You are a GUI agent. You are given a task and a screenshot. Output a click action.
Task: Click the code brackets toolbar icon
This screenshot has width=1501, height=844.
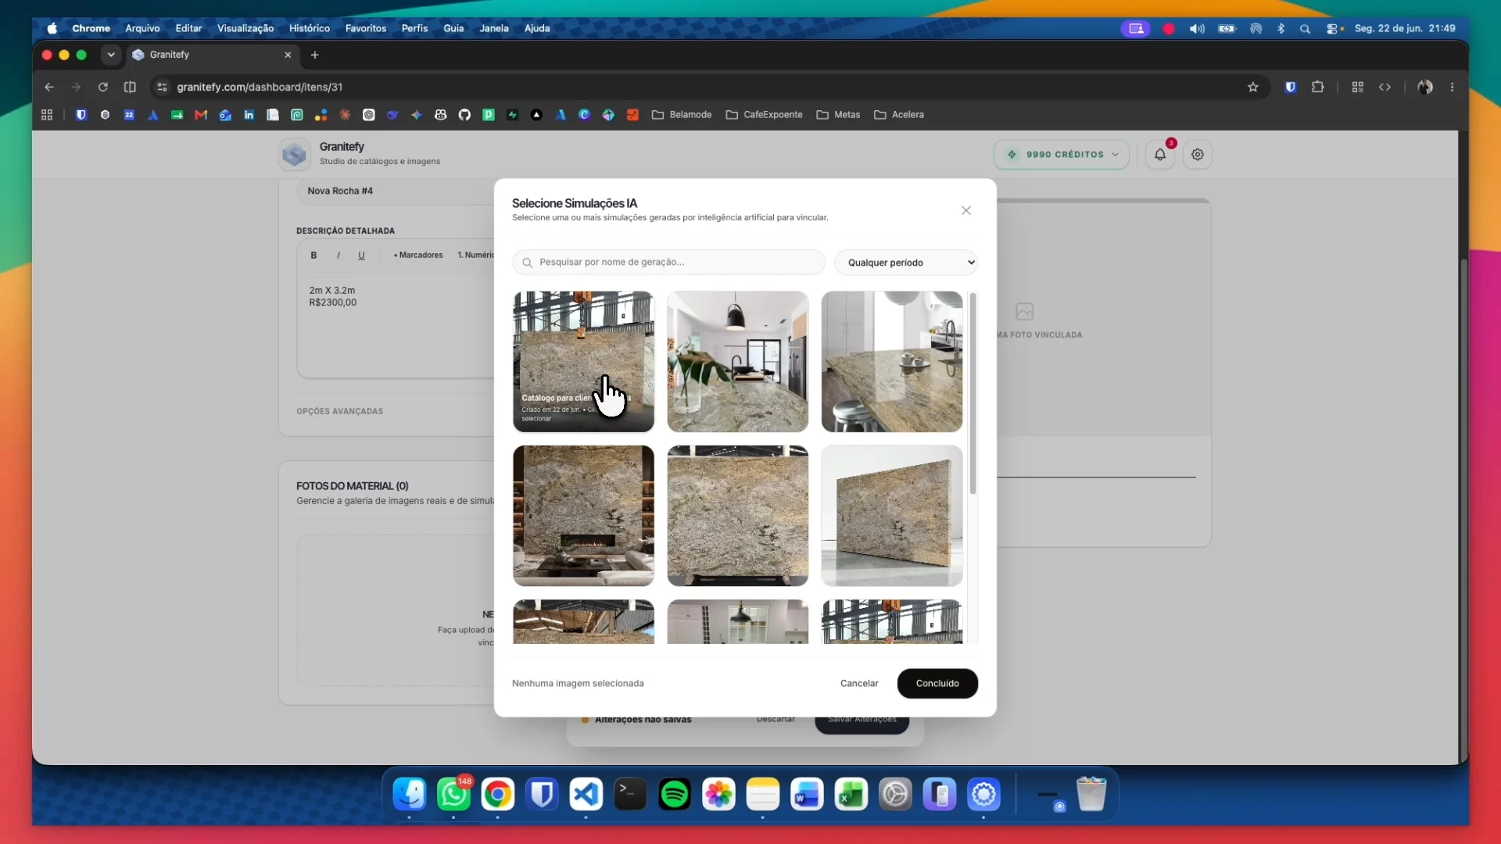[x=1385, y=87]
